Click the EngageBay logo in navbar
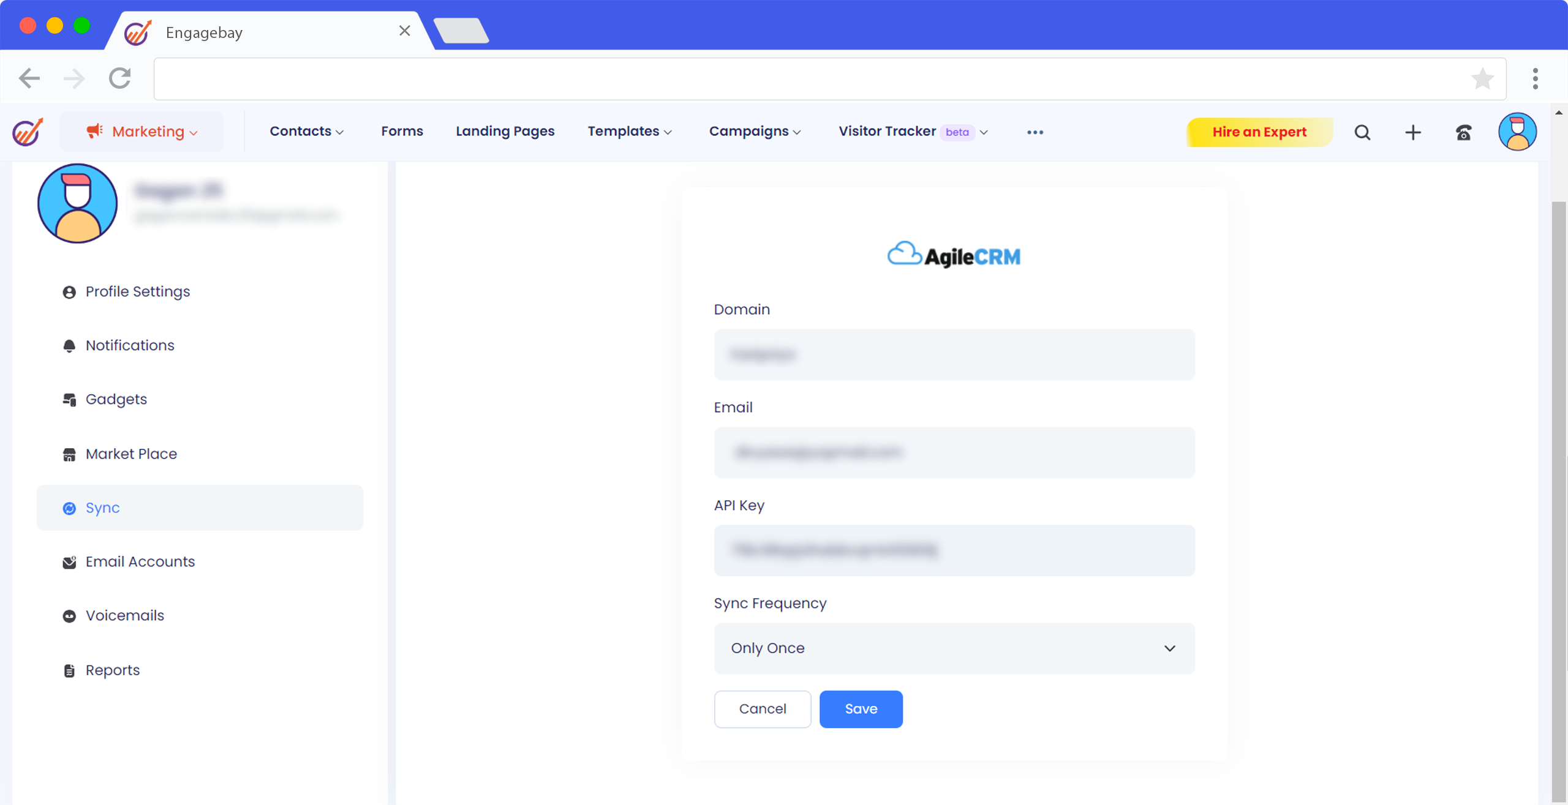This screenshot has height=805, width=1568. [x=28, y=132]
